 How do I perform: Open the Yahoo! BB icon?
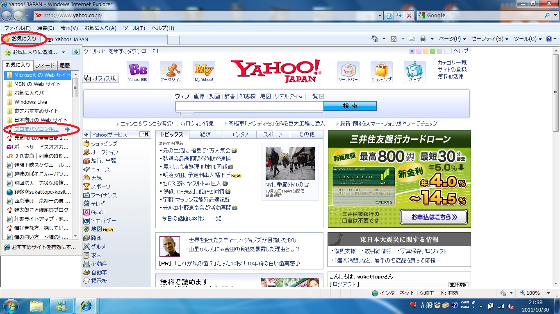(138, 72)
